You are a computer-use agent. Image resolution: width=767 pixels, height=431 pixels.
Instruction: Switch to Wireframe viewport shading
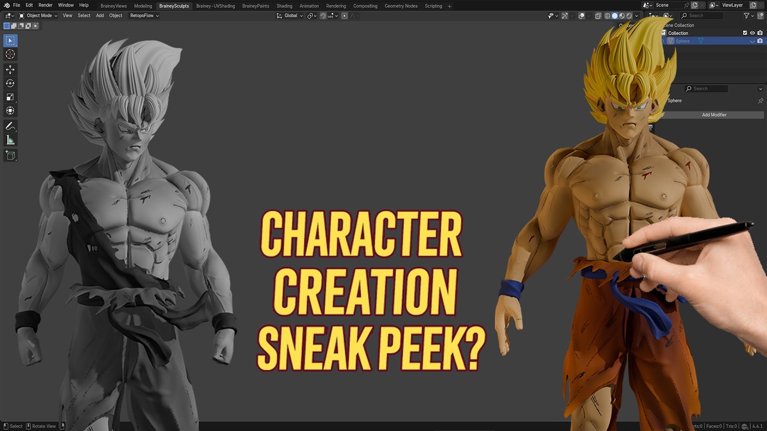tap(607, 16)
